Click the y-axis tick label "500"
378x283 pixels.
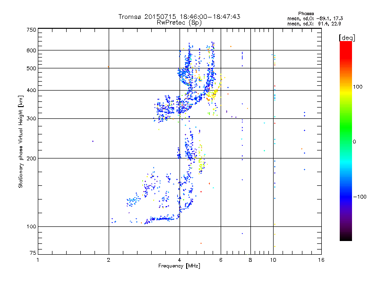tap(32, 68)
